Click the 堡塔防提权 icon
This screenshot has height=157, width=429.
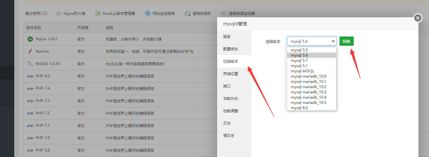point(187,14)
